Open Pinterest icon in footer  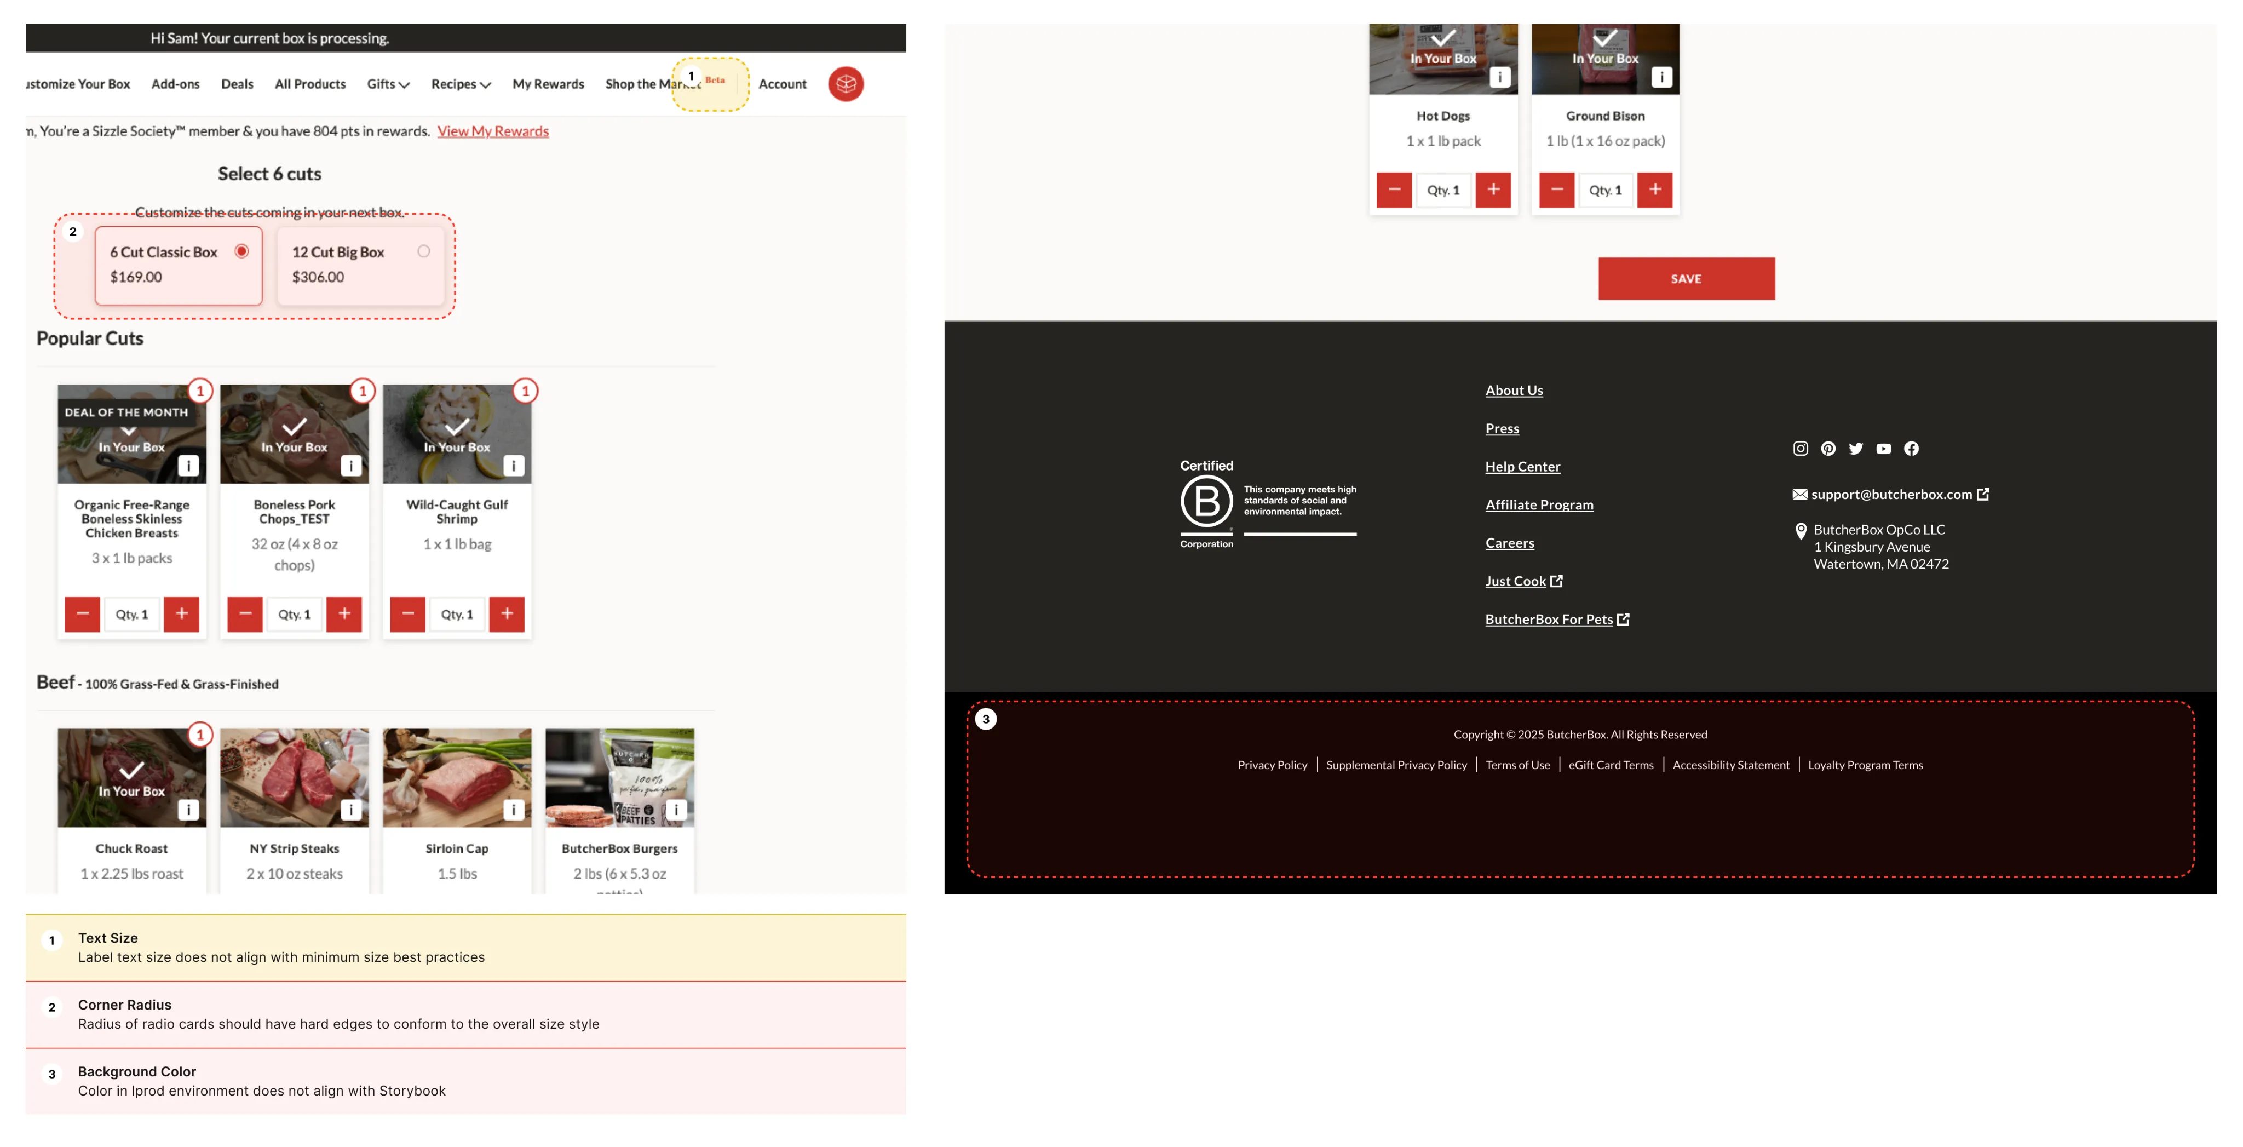pos(1828,449)
